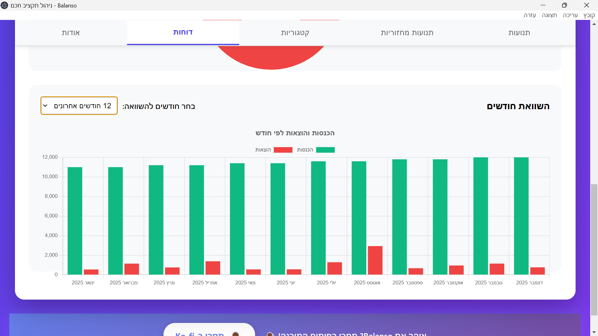Screen dimensions: 598x336
Task: Open the קובץ menu
Action: [589, 15]
